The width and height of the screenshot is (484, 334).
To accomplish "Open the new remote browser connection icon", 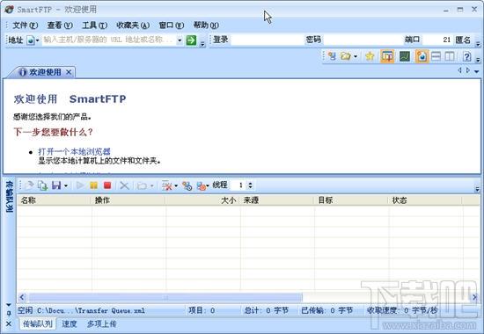I will [332, 56].
